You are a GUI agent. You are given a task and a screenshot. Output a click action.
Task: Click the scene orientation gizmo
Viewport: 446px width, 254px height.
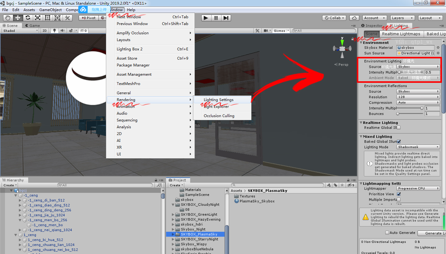pos(342,48)
